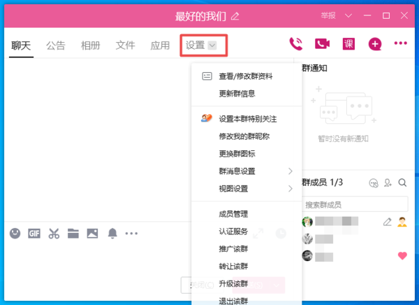Select the scissors screenshot tool
Viewport: 419px width, 305px height.
(x=54, y=234)
